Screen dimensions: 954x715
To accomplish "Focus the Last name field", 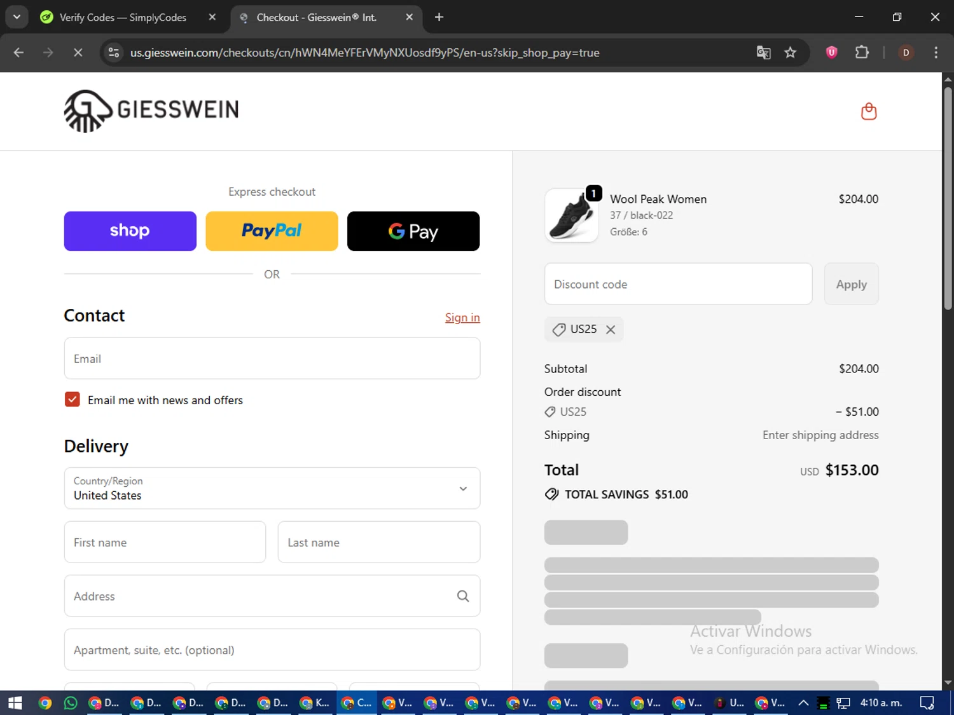I will pyautogui.click(x=379, y=542).
